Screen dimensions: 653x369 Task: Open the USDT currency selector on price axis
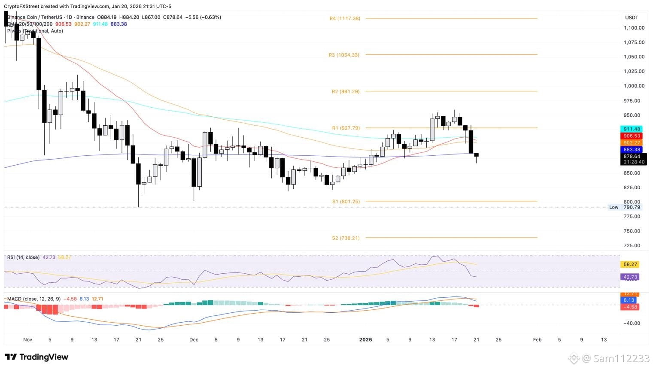pyautogui.click(x=632, y=18)
